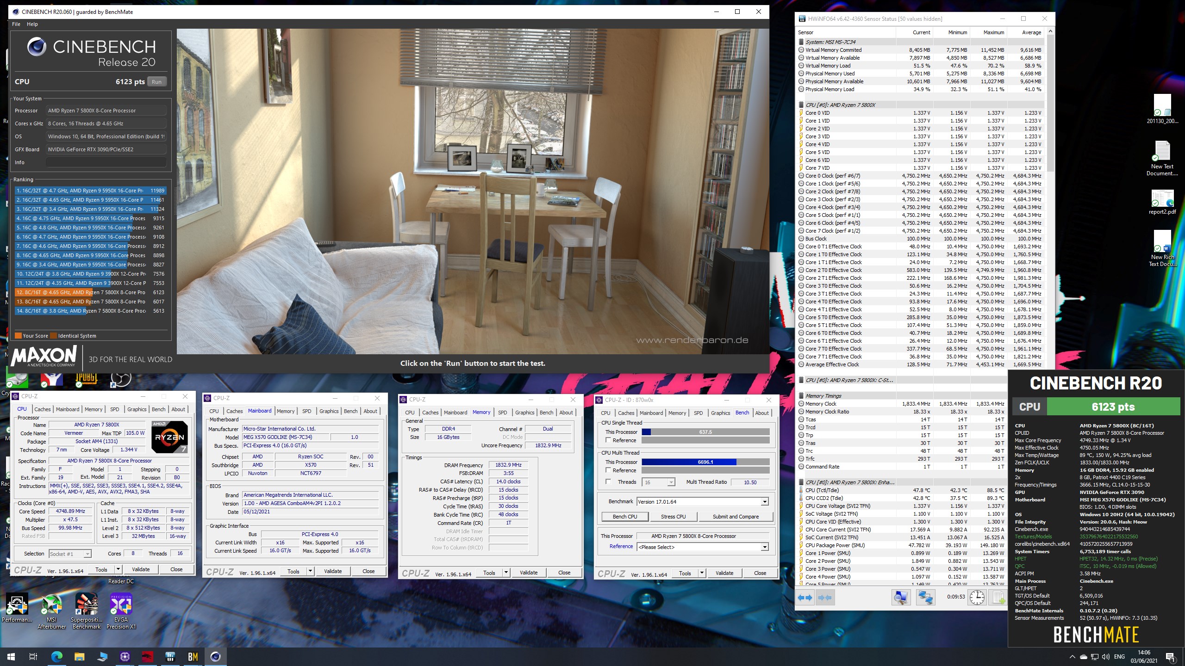Click Validate in CPU-Z Mainboard window
Screen dimensions: 1185x666
pyautogui.click(x=332, y=571)
